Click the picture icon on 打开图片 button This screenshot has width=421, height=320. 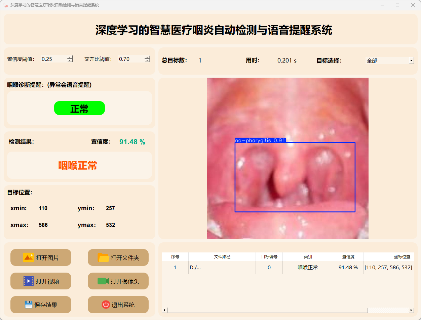click(28, 257)
